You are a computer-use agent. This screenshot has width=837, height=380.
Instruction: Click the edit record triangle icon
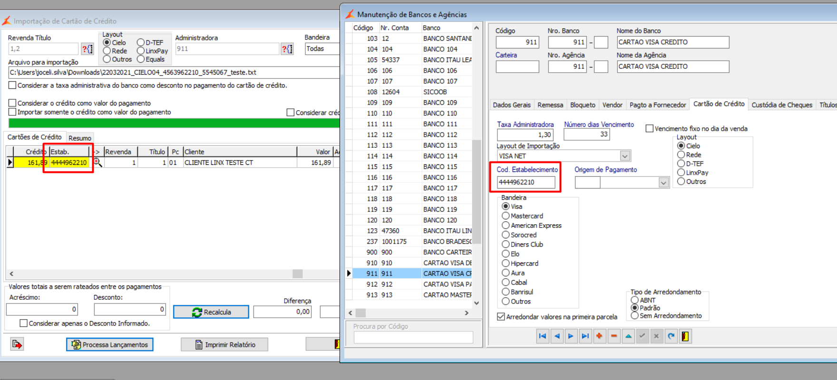tap(628, 336)
